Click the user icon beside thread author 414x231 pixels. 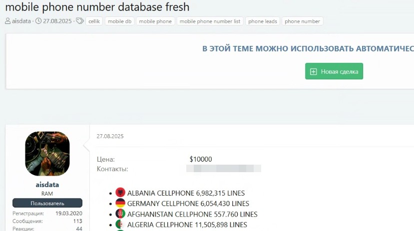click(8, 21)
